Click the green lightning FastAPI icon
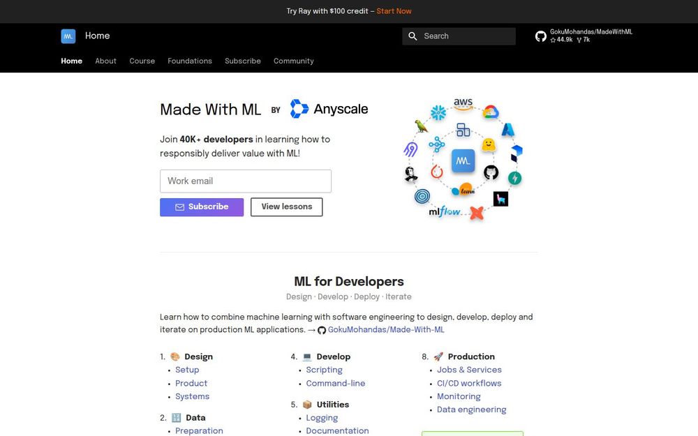The height and width of the screenshot is (436, 698). point(514,178)
